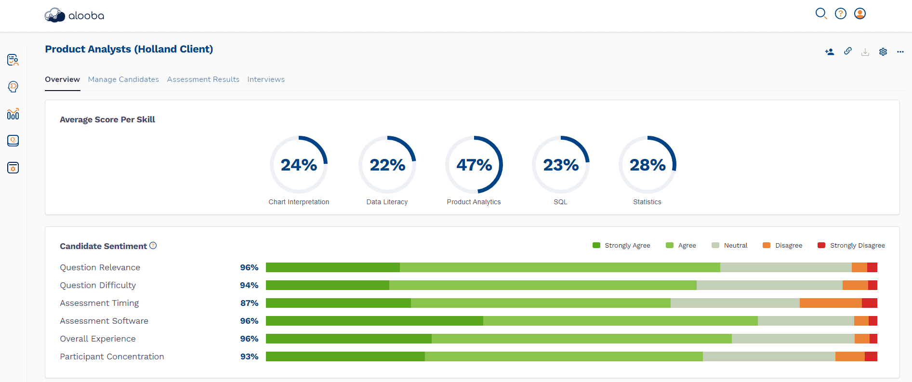Open the question bank sidebar icon
Image resolution: width=912 pixels, height=382 pixels.
(13, 141)
